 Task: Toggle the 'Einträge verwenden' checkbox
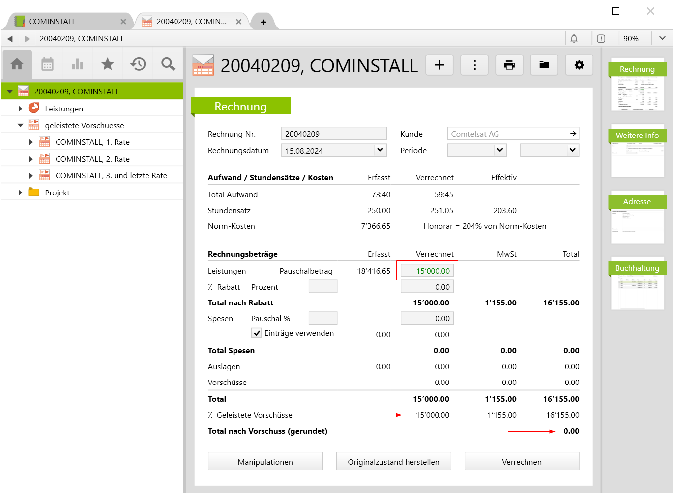(x=257, y=333)
